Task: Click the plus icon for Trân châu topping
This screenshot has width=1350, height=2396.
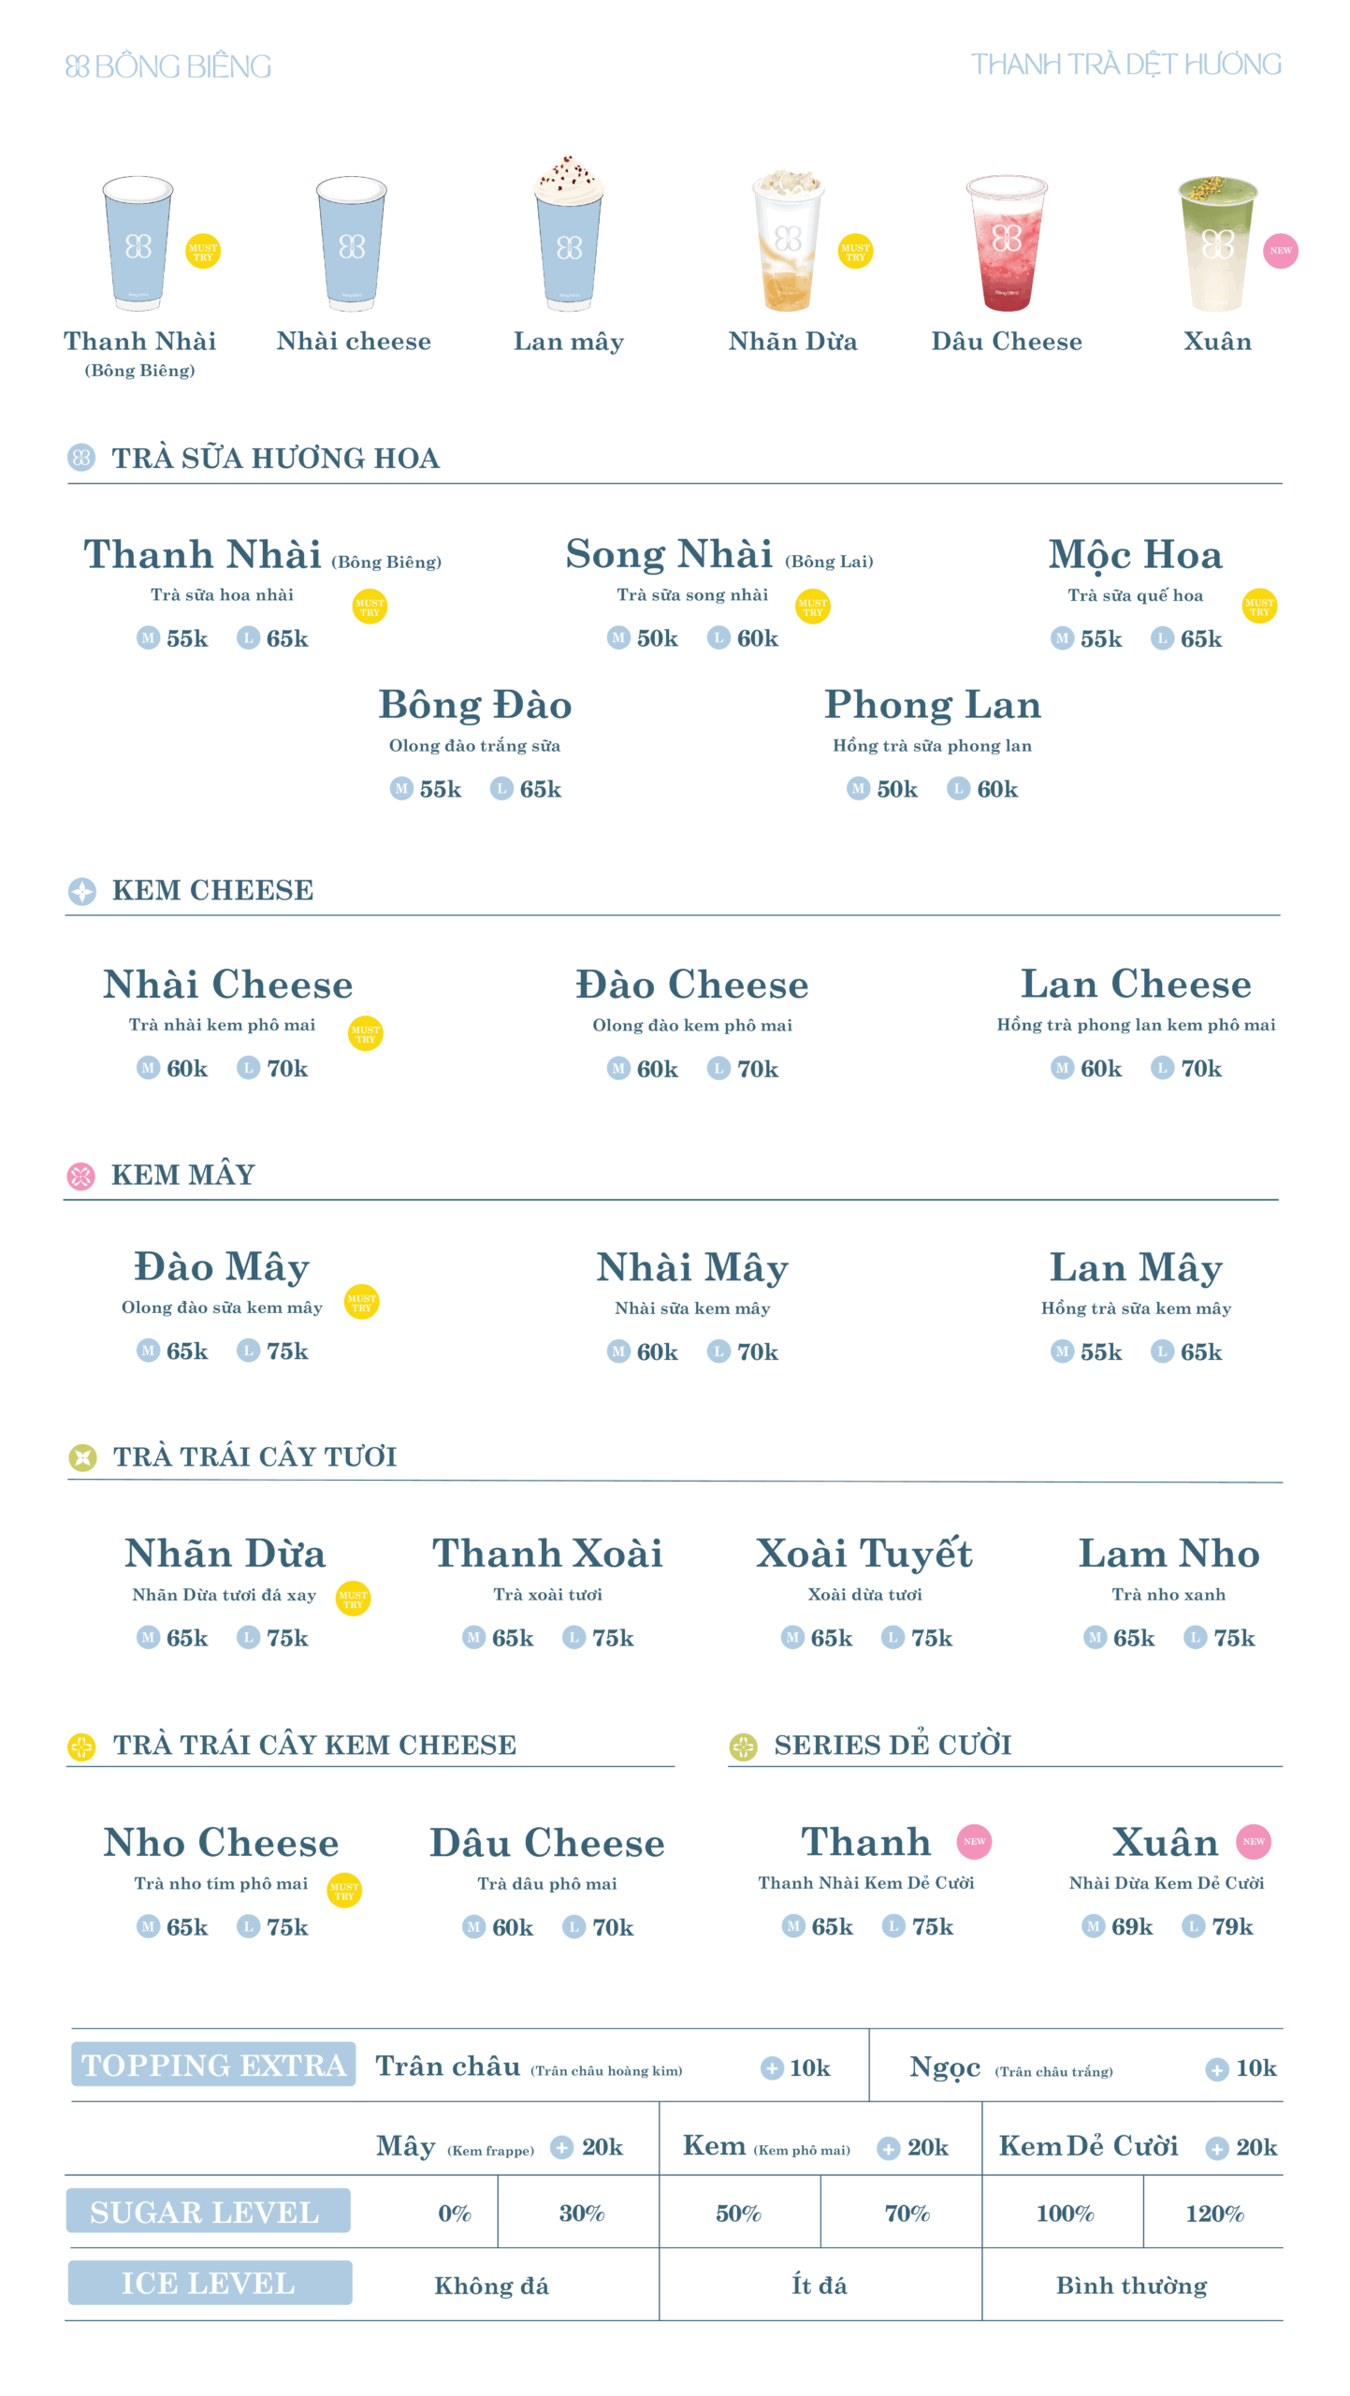Action: pyautogui.click(x=772, y=2068)
